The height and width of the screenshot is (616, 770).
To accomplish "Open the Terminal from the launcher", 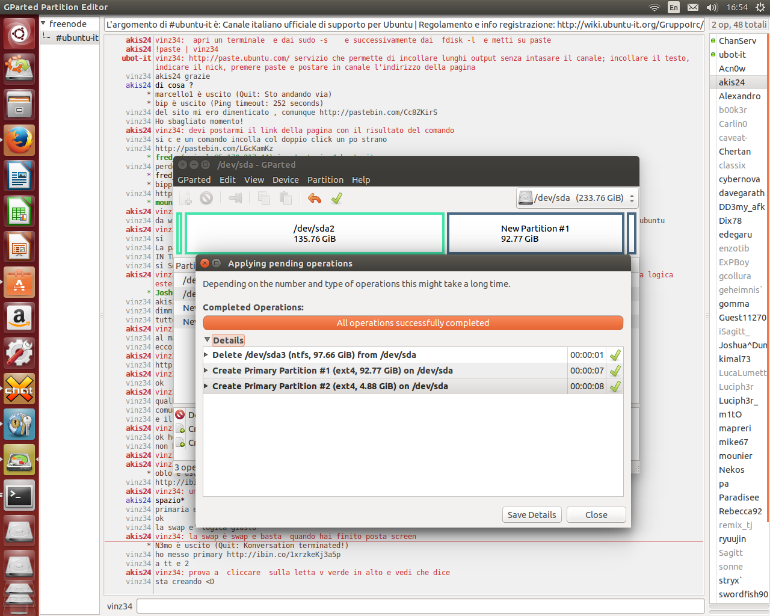I will coord(19,496).
